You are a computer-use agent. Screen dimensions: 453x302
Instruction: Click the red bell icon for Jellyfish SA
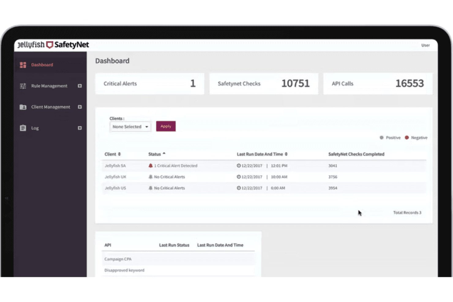pos(151,166)
